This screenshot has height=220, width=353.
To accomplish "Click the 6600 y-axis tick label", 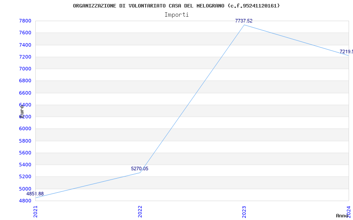I will tap(25, 93).
